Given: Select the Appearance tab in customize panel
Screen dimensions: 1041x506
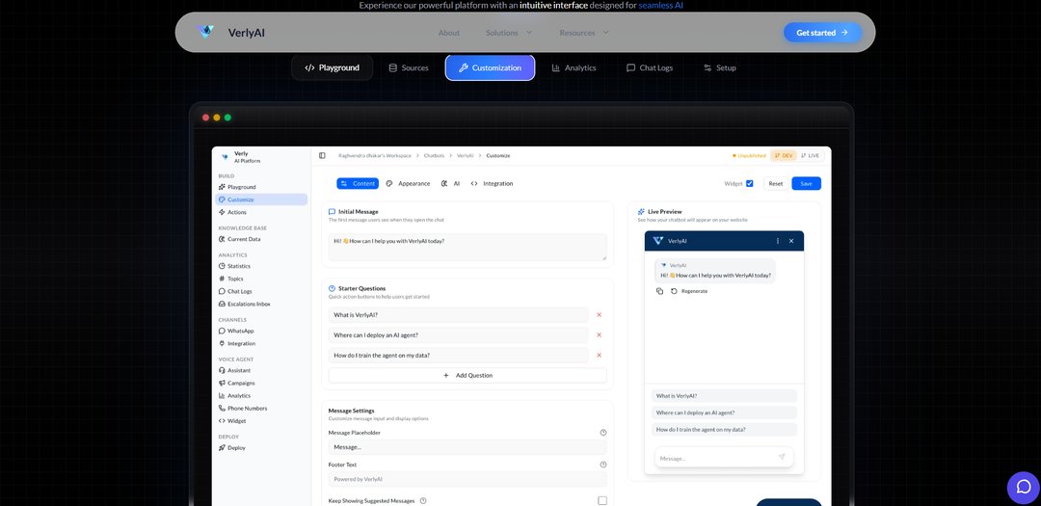Looking at the screenshot, I should [408, 183].
